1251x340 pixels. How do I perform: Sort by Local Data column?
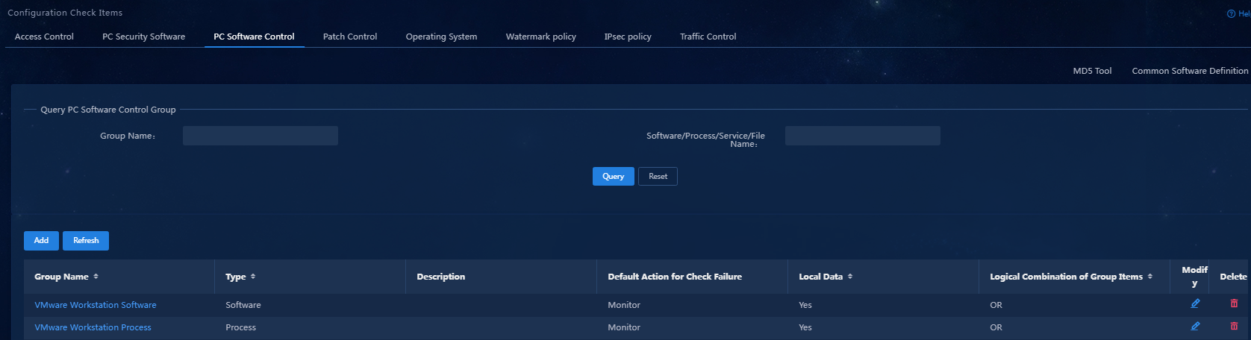coord(850,277)
